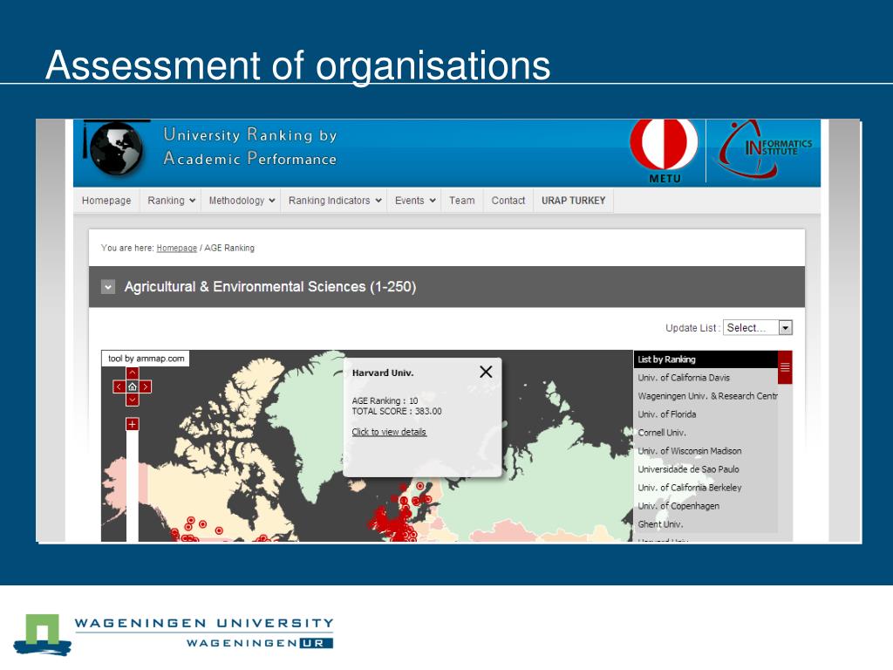This screenshot has width=893, height=670.
Task: Pan the map down with the arrow
Action: [x=133, y=400]
